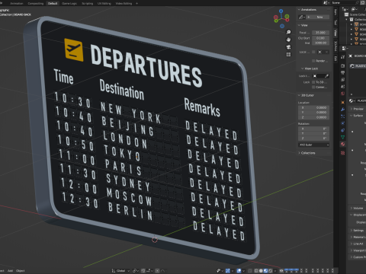Open the World properties tab icon

point(343,94)
